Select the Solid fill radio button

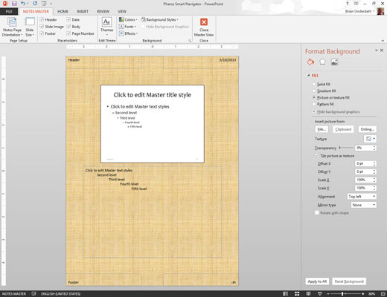coord(314,84)
